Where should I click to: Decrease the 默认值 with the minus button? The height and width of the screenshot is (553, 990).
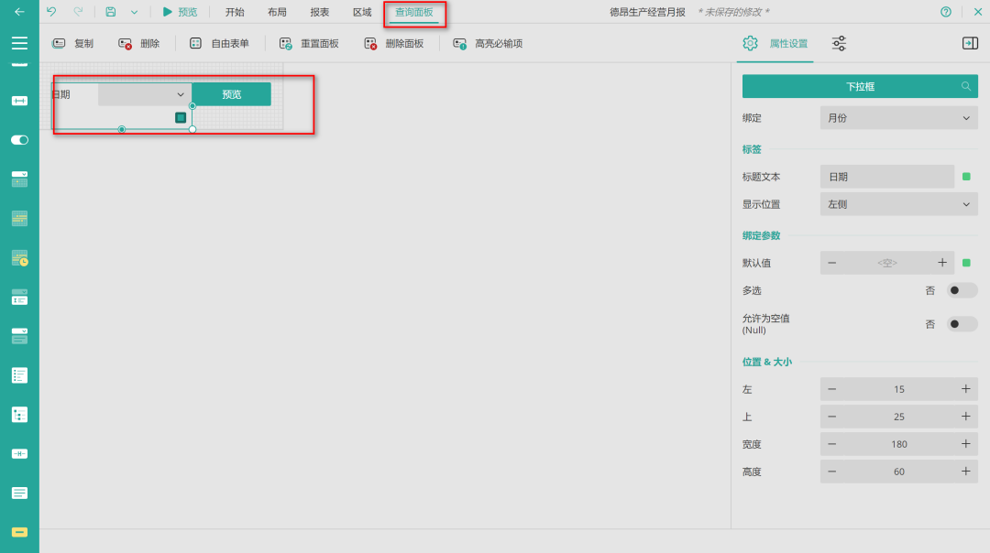tap(832, 263)
